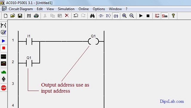Click the red X delete icon
Image resolution: width=191 pixels, height=108 pixels.
click(x=67, y=16)
